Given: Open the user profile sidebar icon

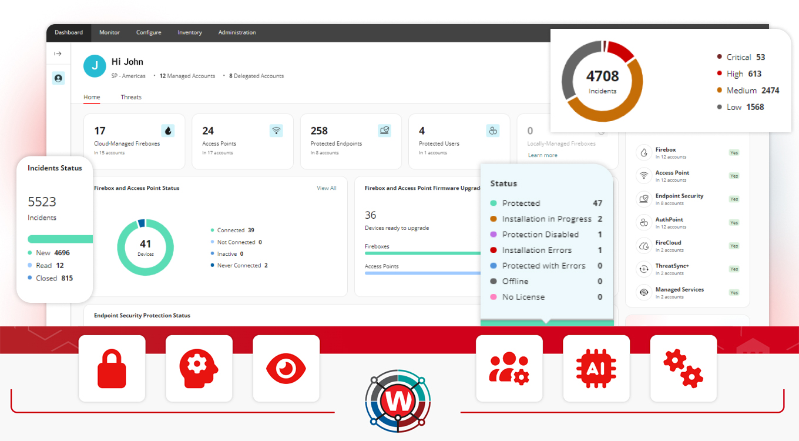Looking at the screenshot, I should click(58, 78).
